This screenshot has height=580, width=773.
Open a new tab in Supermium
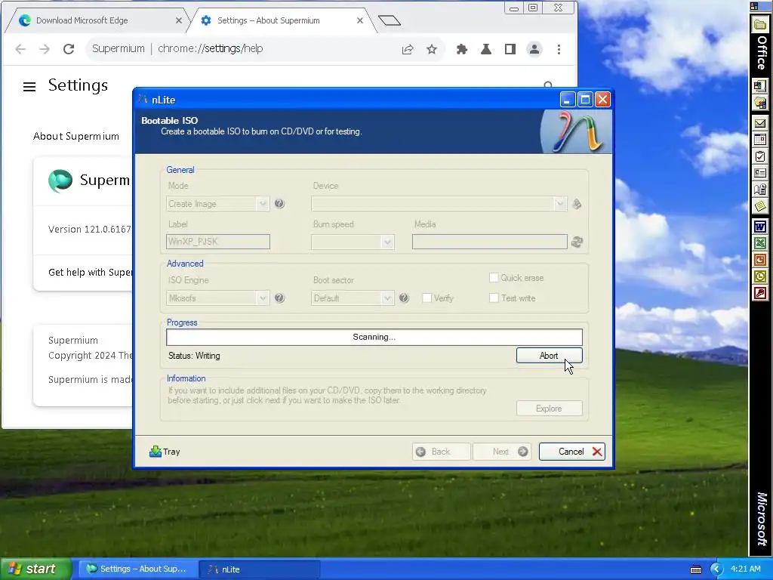tap(390, 20)
